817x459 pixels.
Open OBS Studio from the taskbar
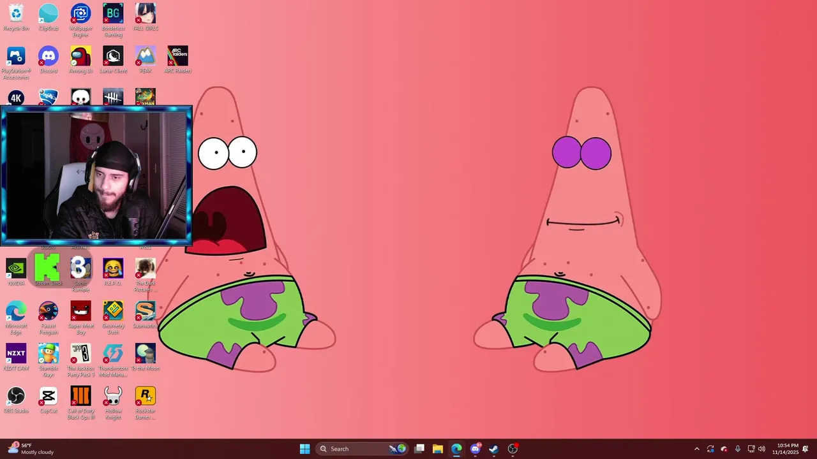point(513,449)
